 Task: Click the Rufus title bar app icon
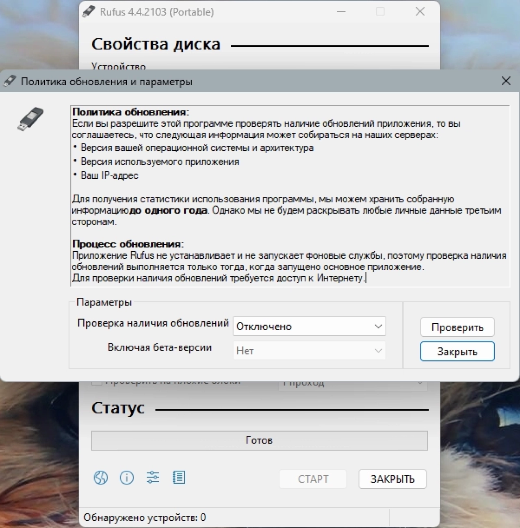point(89,11)
